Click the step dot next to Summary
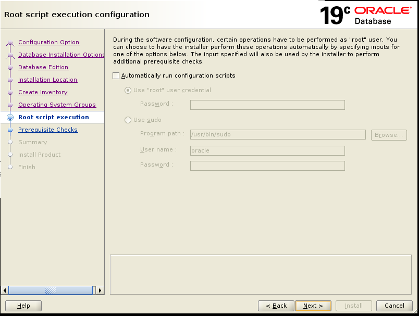 [x=10, y=142]
